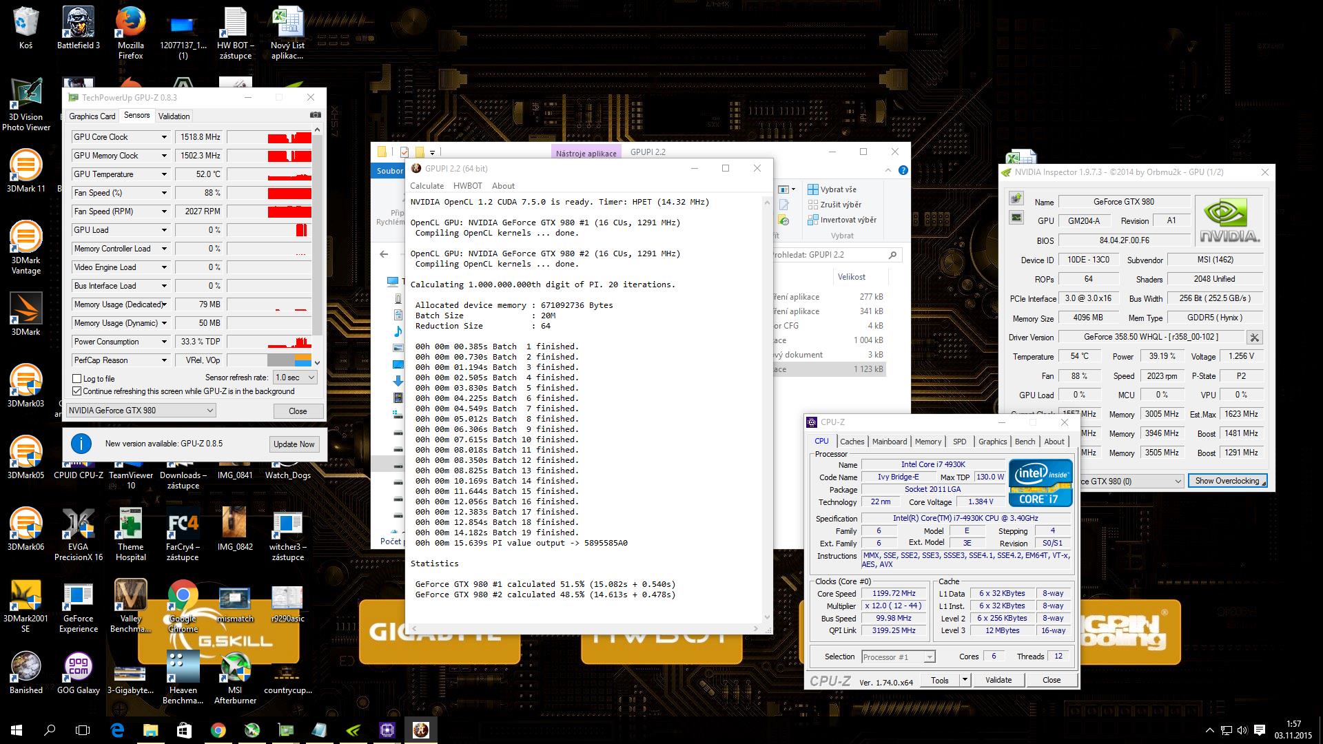Viewport: 1323px width, 744px height.
Task: Click the GPUPI output vertical scrollbar
Action: click(767, 409)
